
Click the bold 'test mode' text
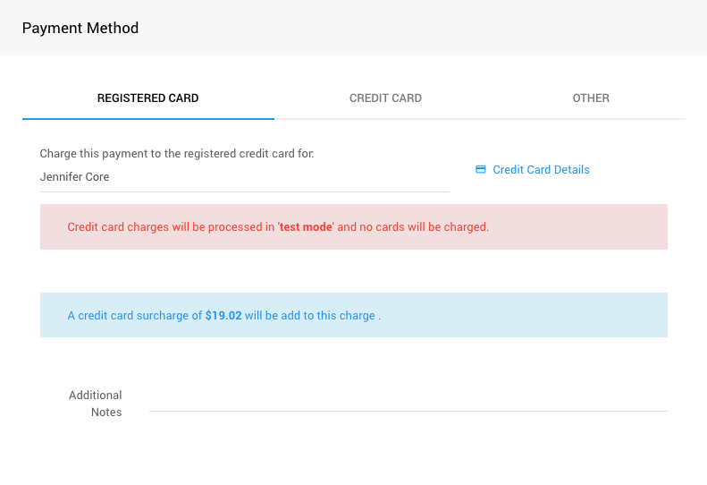(x=306, y=227)
